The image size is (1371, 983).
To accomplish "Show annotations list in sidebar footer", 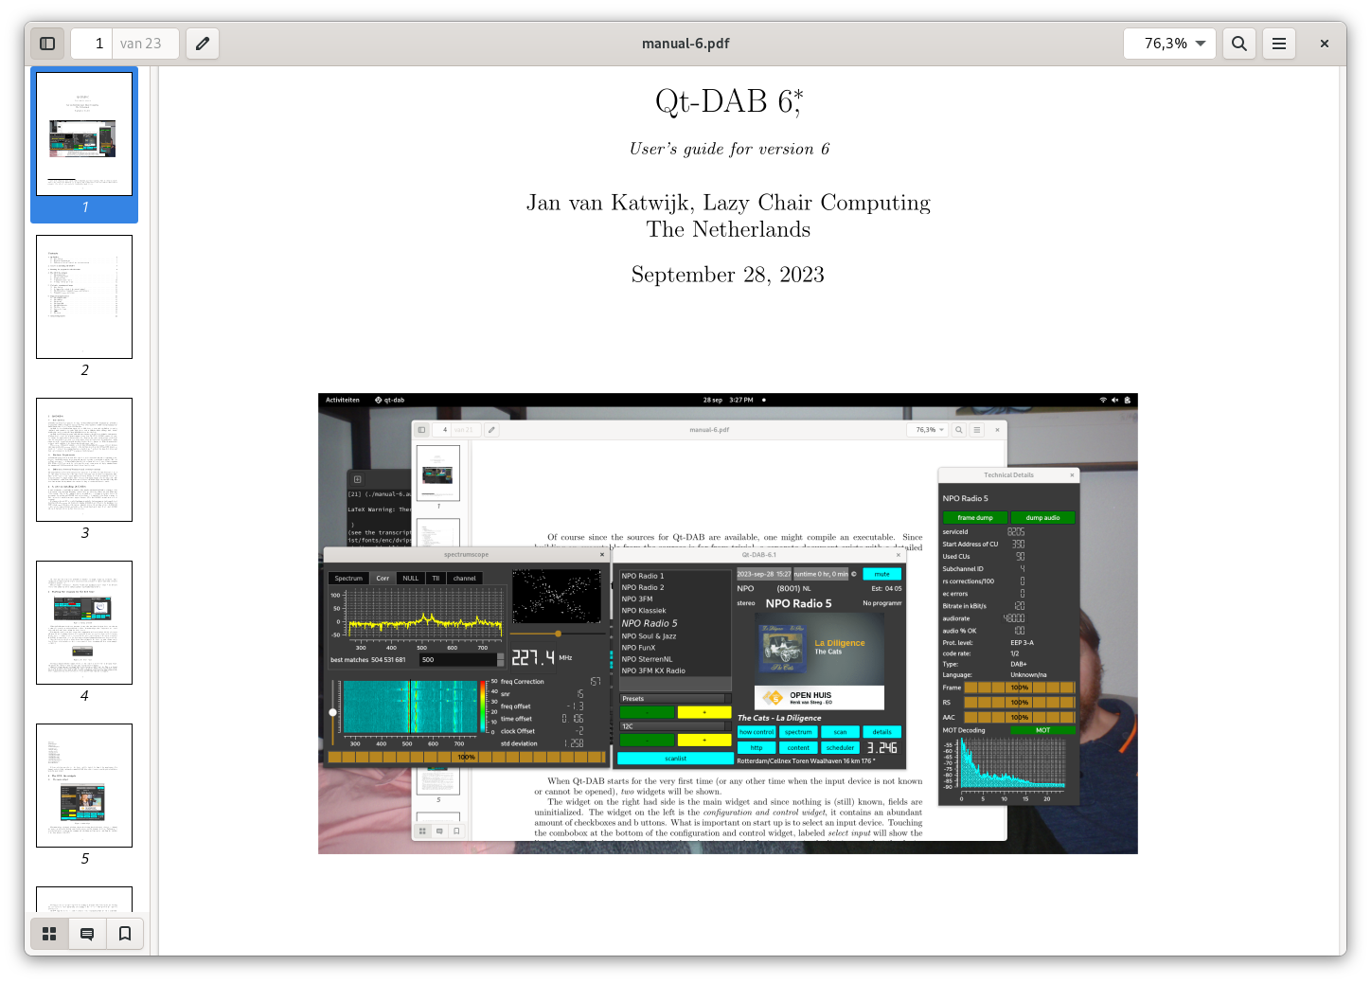I will [87, 934].
